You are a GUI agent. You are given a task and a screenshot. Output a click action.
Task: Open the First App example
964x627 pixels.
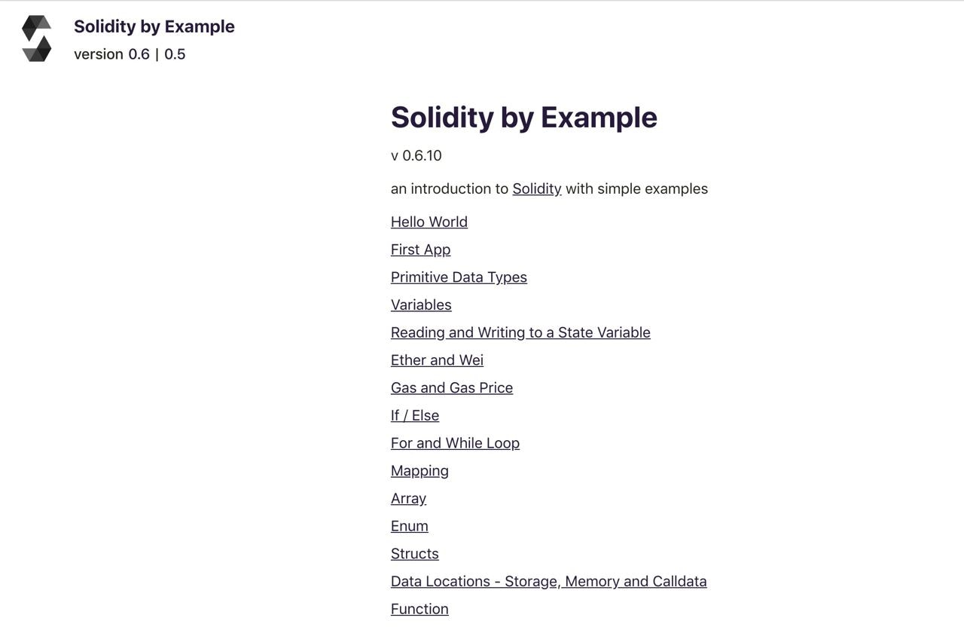coord(420,249)
